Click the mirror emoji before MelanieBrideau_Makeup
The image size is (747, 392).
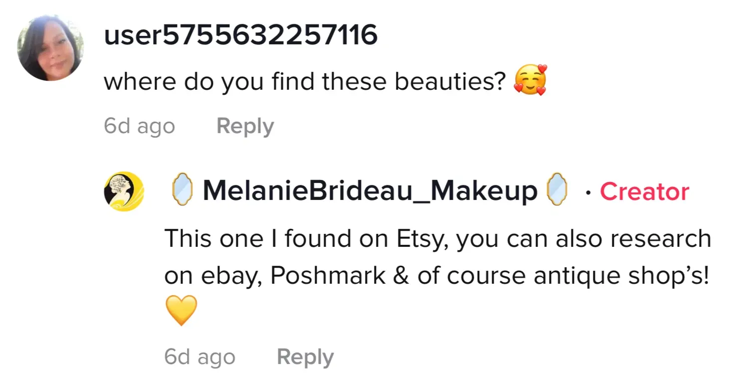click(182, 190)
